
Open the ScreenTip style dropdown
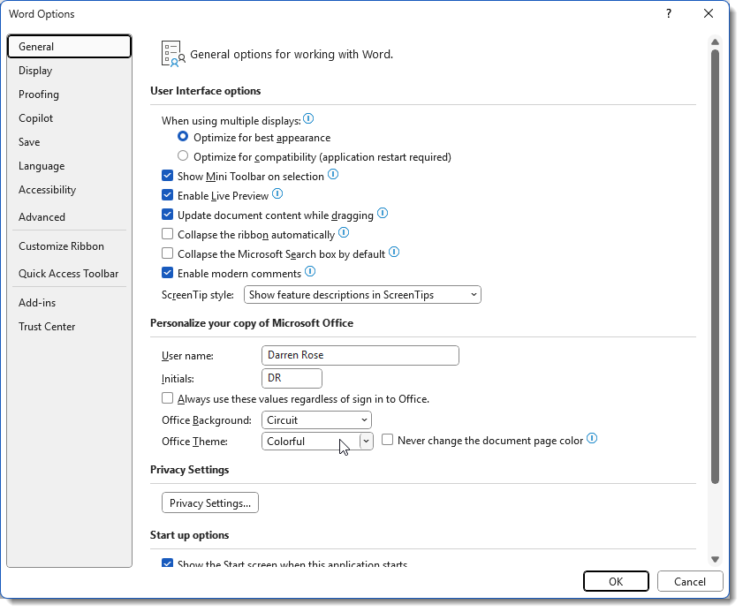362,295
